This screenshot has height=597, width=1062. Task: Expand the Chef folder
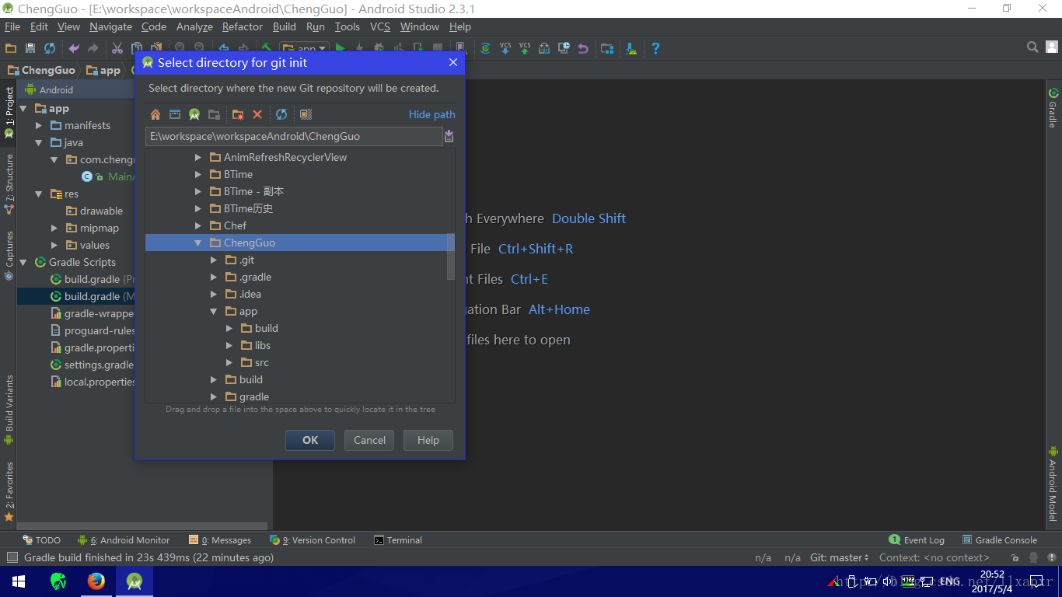point(198,225)
